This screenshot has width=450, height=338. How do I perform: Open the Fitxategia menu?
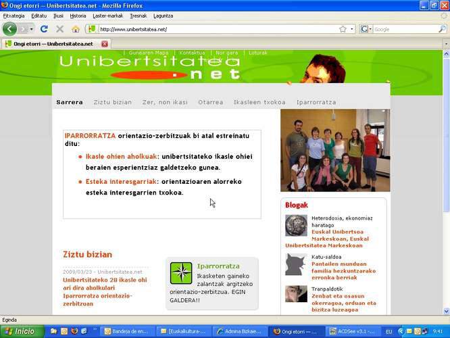pos(14,16)
